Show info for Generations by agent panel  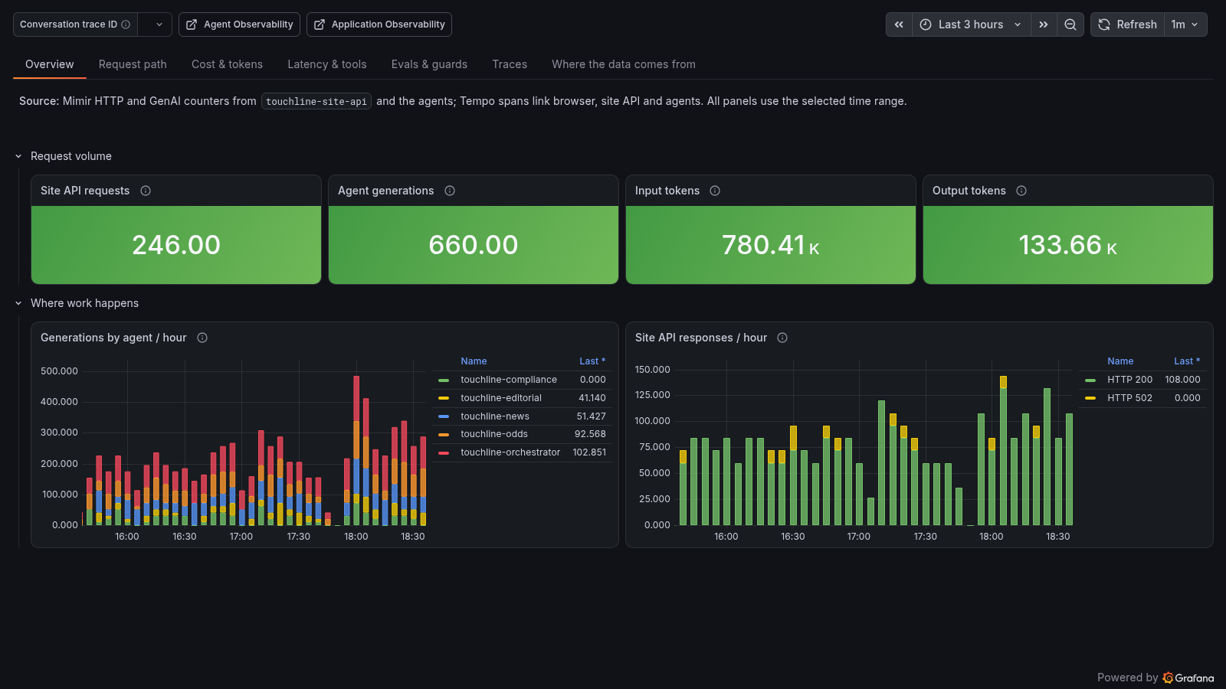(202, 338)
